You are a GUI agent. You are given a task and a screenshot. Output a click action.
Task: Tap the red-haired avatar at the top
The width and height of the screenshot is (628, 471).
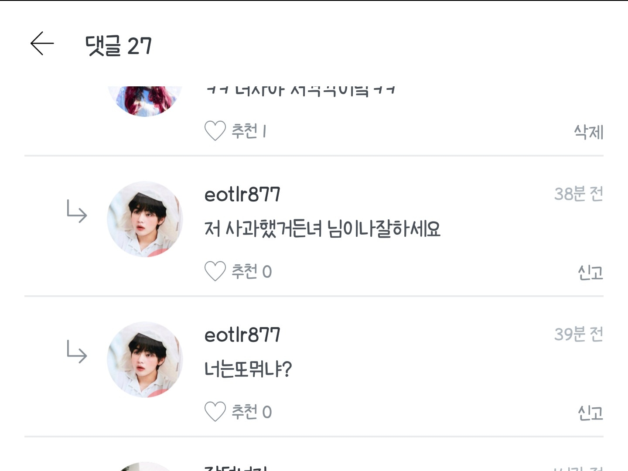[145, 100]
